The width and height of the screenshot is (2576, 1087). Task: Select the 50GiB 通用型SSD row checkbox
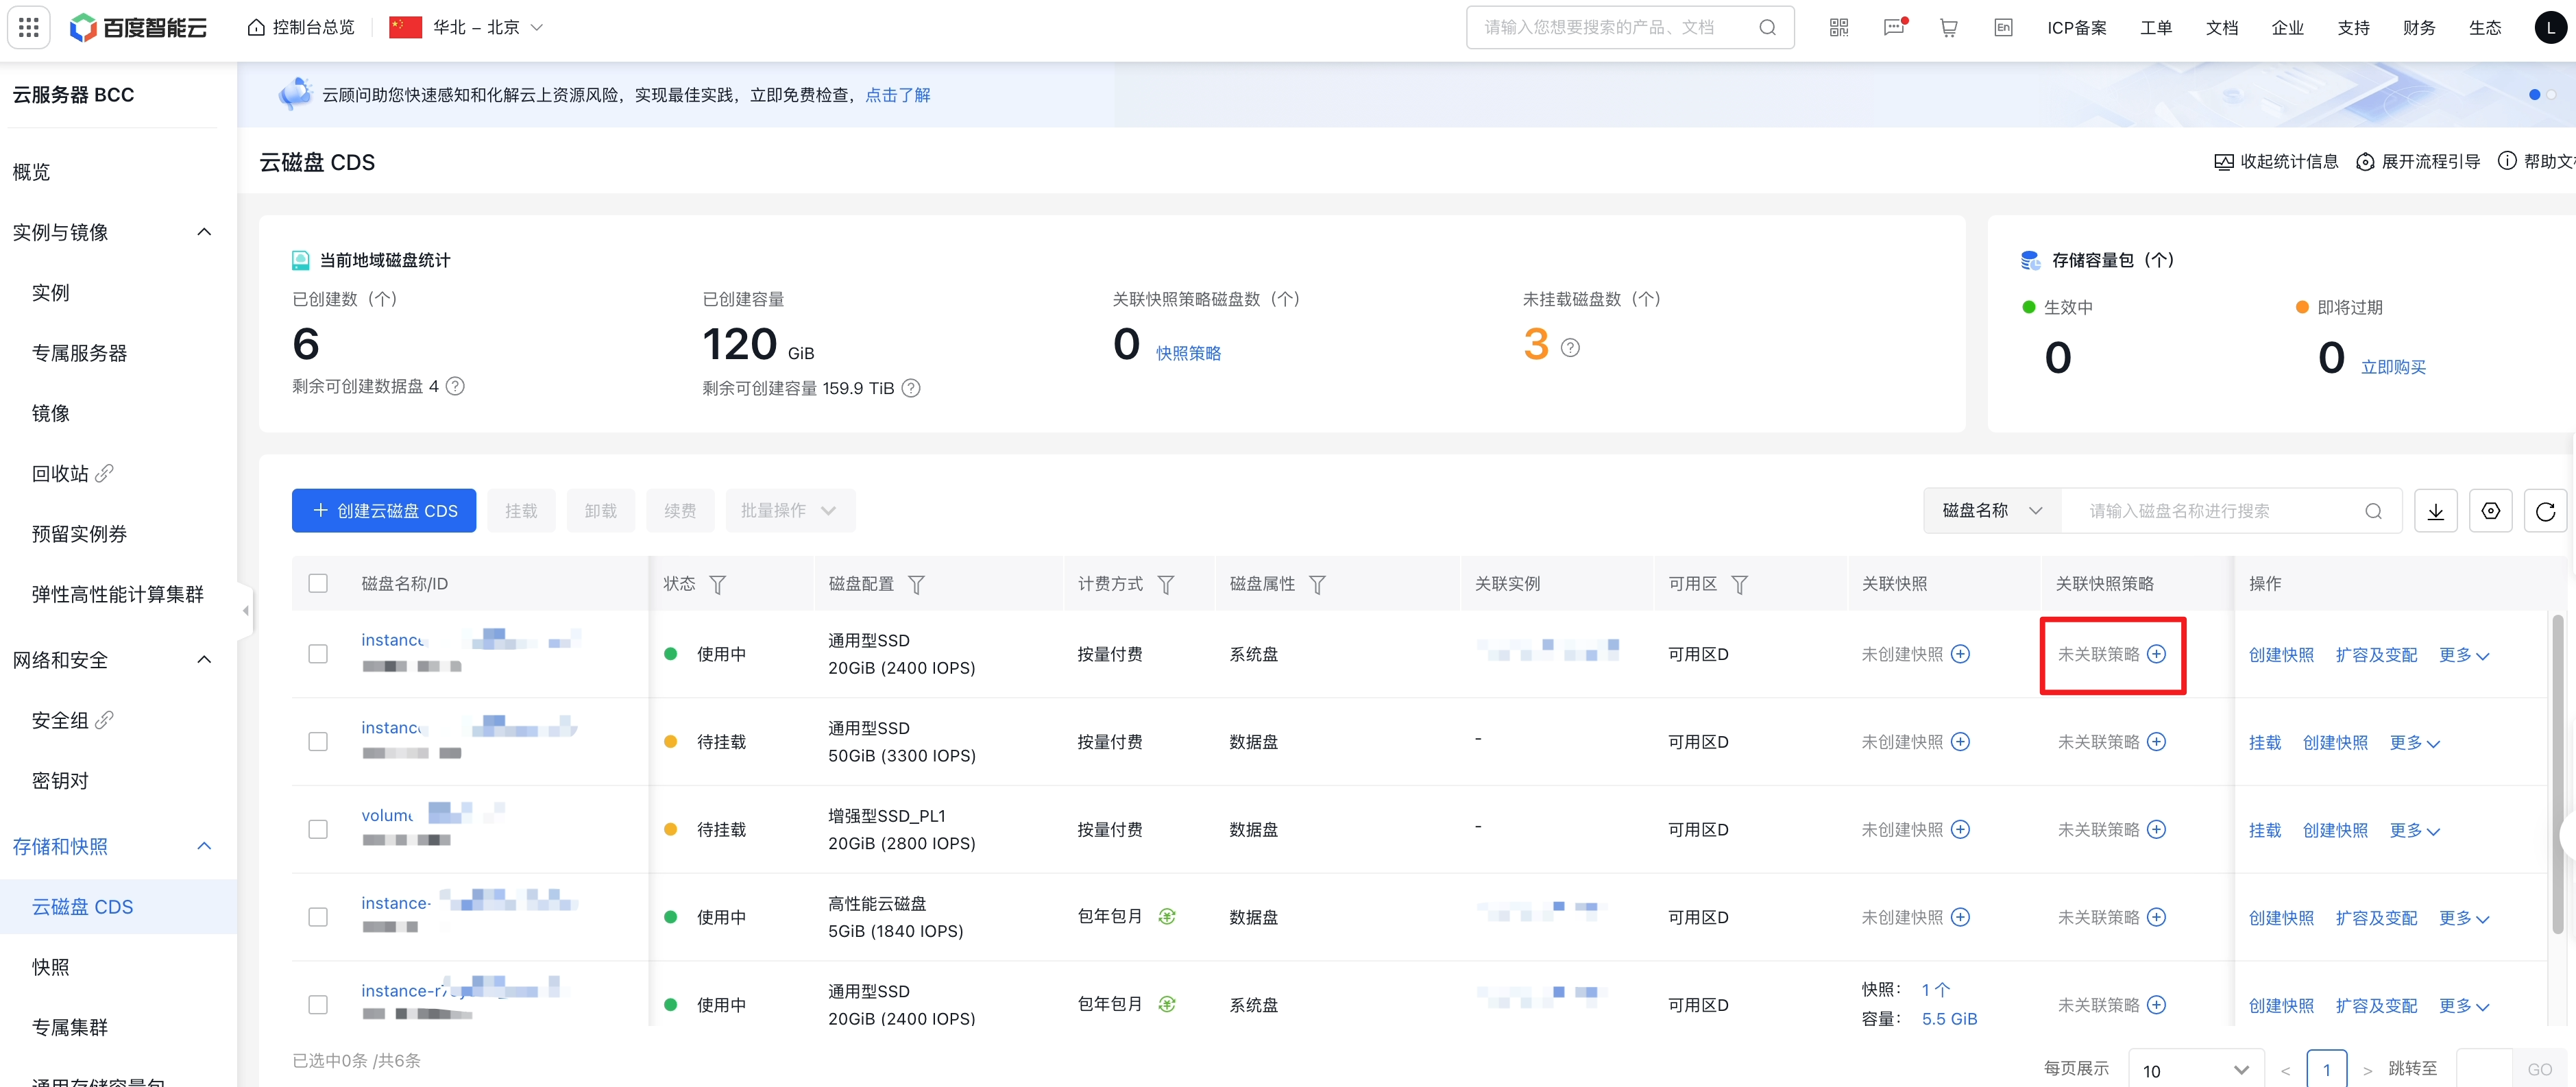[x=318, y=741]
